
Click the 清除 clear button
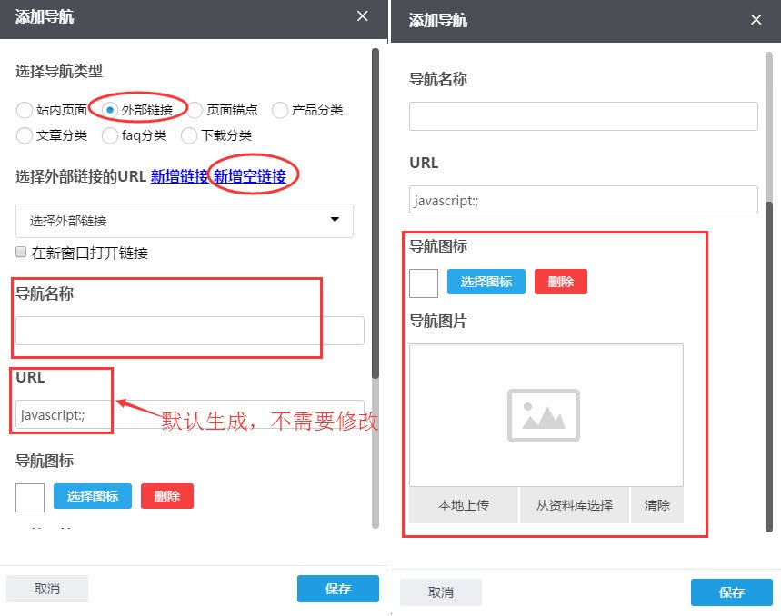(656, 505)
